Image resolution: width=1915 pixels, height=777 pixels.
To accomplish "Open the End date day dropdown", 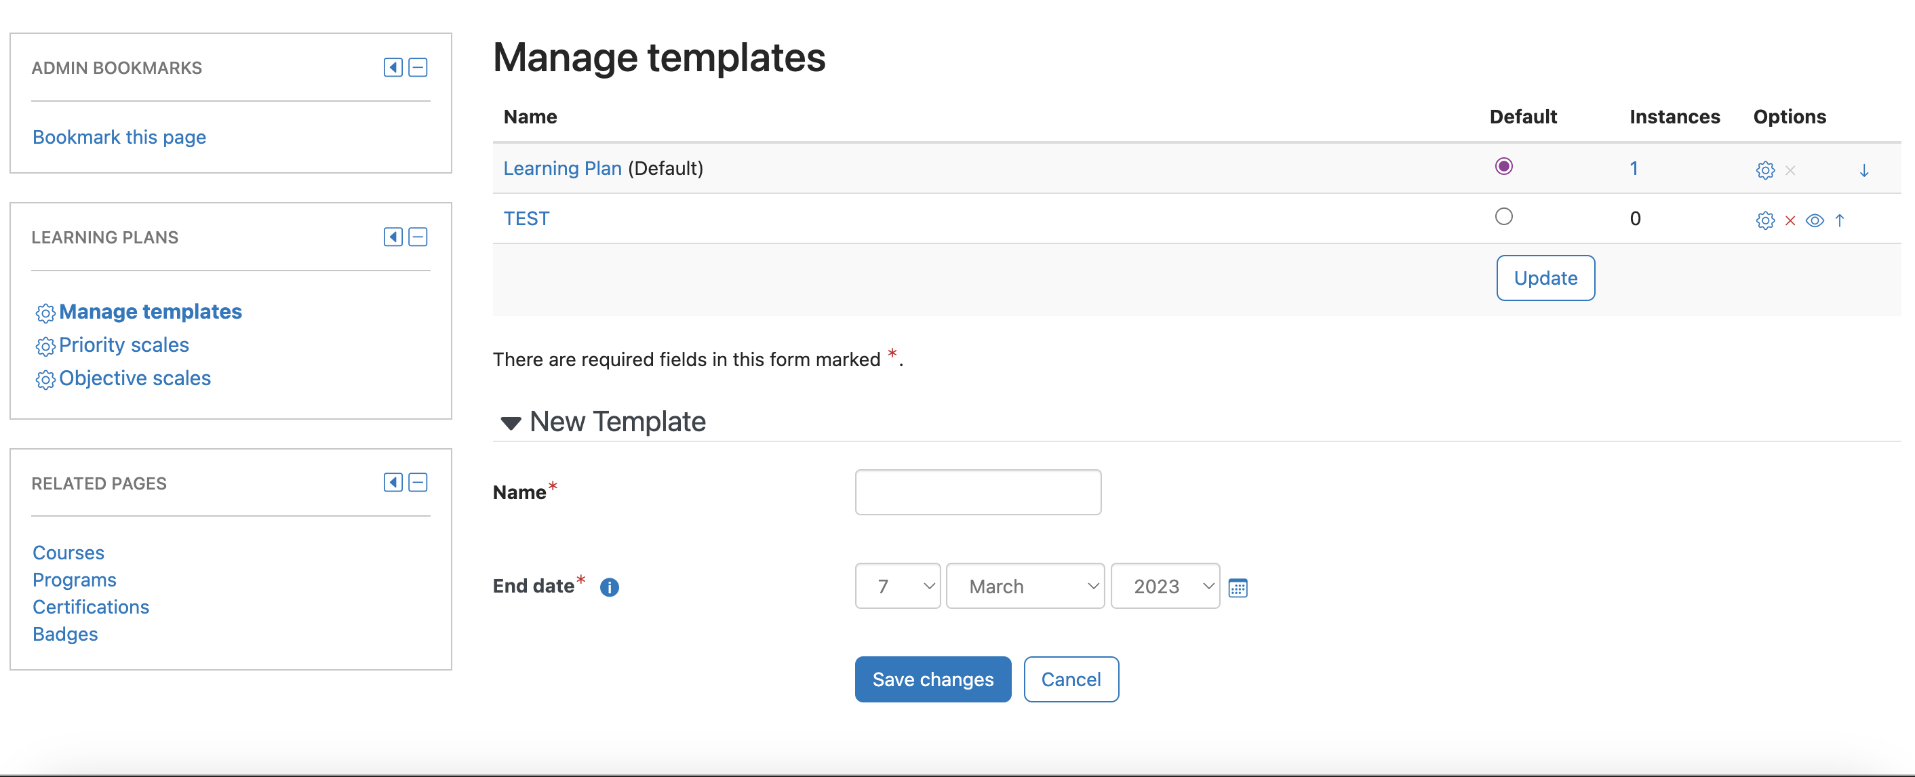I will click(897, 586).
